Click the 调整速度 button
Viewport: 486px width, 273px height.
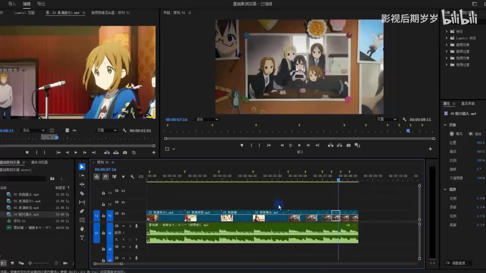[x=458, y=263]
